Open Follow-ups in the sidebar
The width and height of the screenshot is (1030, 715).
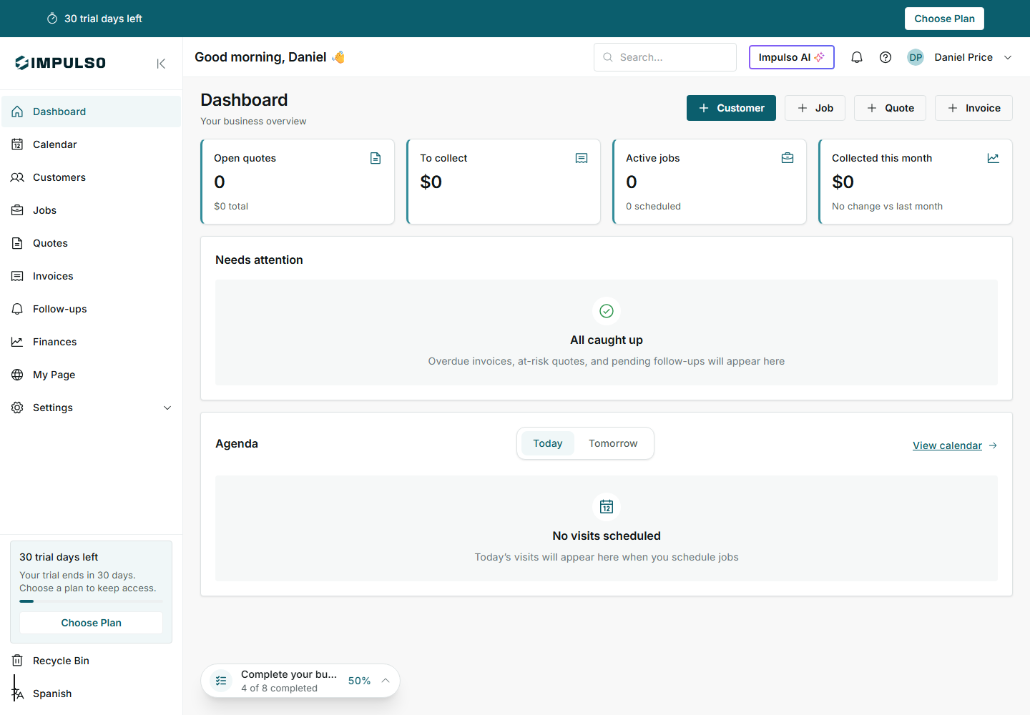(91, 309)
